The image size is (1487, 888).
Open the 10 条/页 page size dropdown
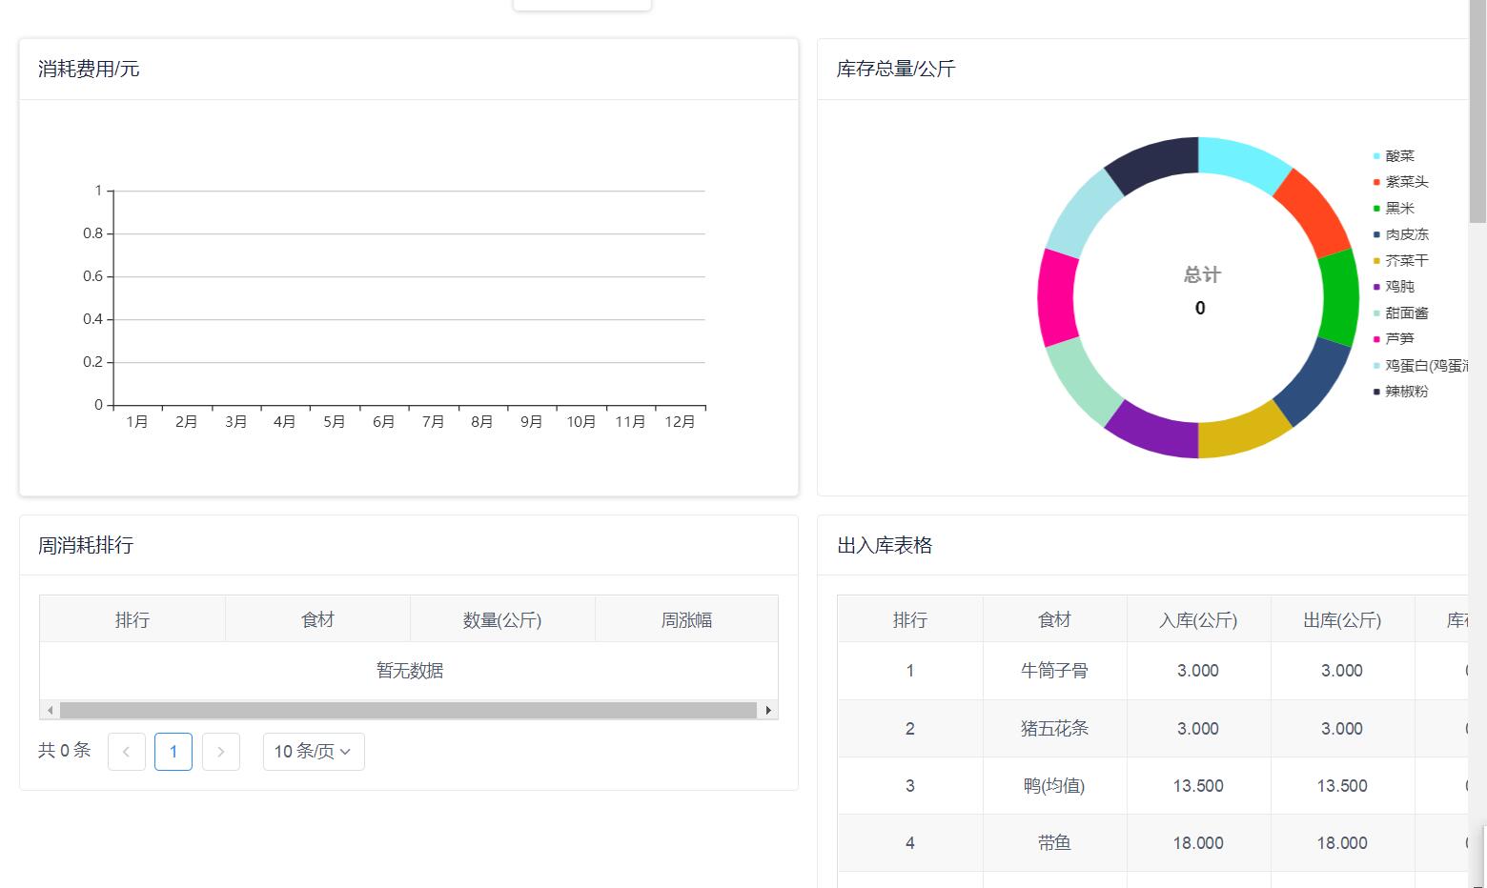tap(314, 752)
